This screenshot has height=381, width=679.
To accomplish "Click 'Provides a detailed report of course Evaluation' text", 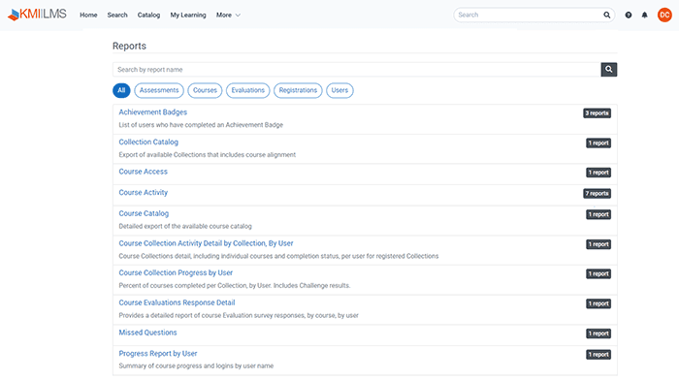I will pos(239,316).
